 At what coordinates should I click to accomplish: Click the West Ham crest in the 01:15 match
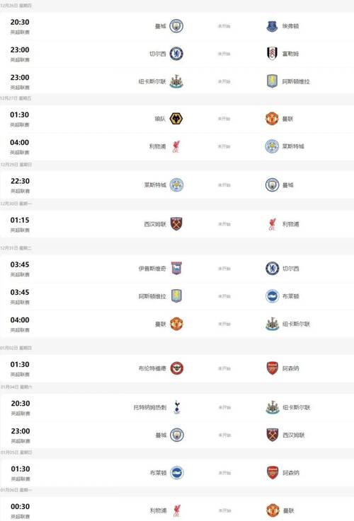click(176, 224)
